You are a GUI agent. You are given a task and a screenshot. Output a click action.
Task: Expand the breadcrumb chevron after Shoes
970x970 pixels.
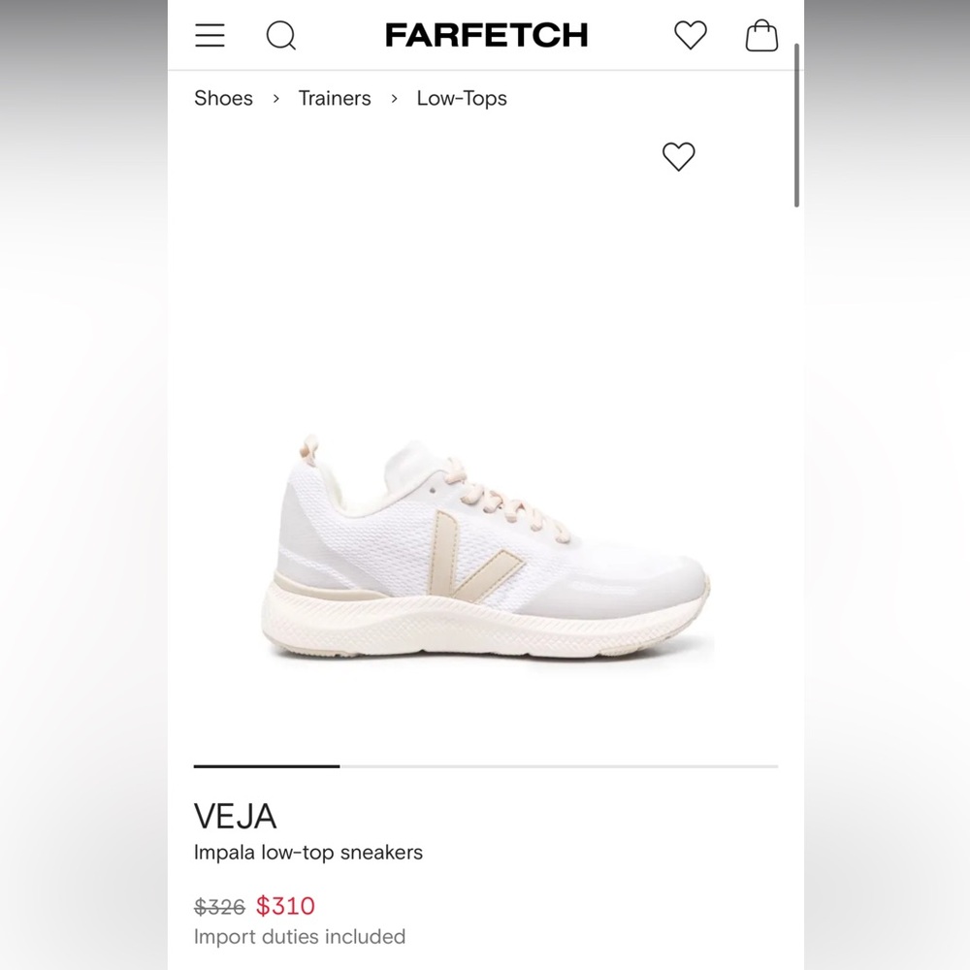point(275,98)
